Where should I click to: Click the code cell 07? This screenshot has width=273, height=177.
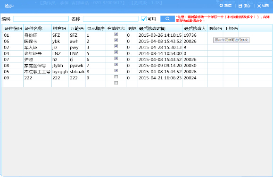pyautogui.click(x=13, y=59)
